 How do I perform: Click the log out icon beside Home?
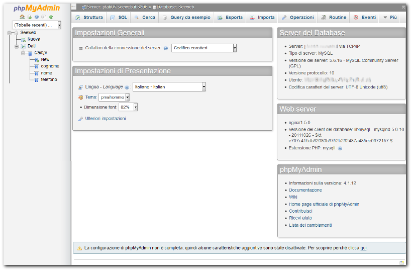pos(30,17)
